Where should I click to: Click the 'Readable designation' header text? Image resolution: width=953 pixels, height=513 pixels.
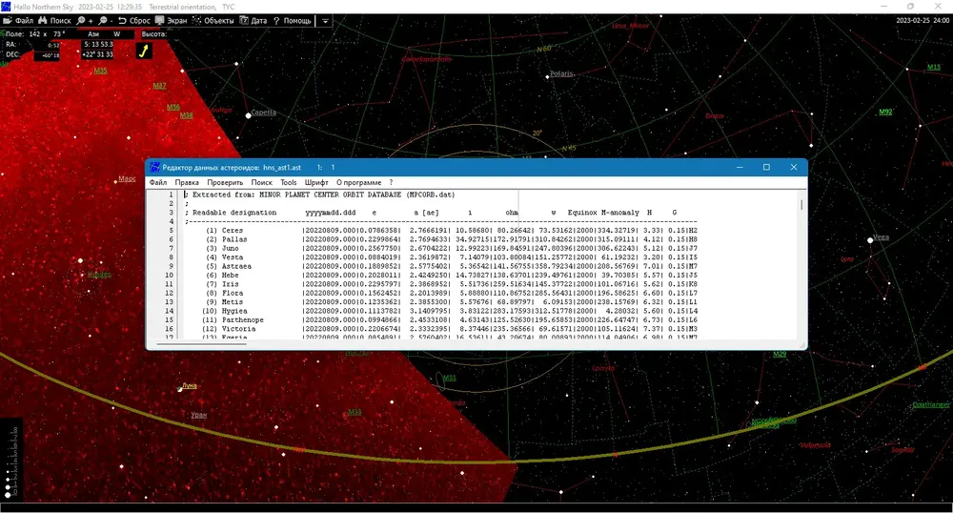(234, 213)
